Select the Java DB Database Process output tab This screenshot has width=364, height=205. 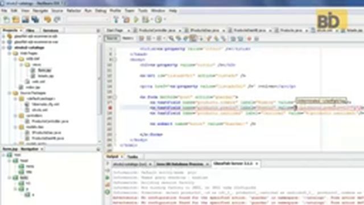(180, 164)
